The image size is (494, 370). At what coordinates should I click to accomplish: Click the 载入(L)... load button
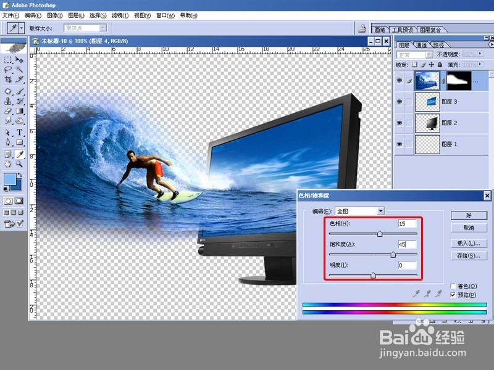click(x=469, y=243)
